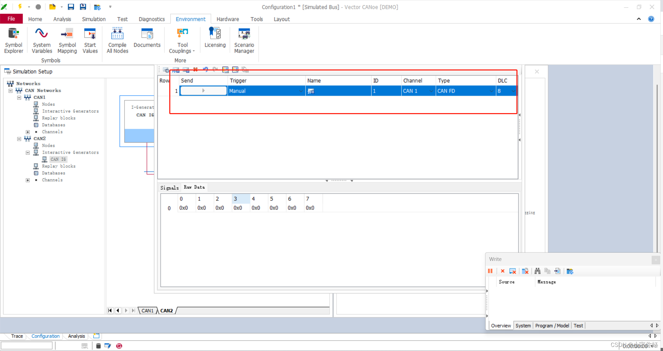
Task: Open the Channel dropdown showing CAN 1
Action: click(x=431, y=91)
